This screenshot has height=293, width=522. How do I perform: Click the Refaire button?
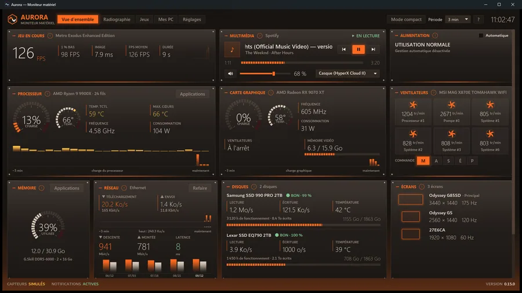(x=200, y=188)
